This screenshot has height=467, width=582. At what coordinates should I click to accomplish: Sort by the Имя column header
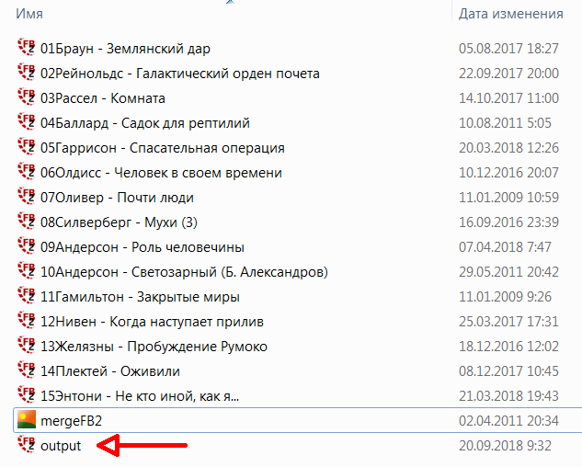coord(29,14)
